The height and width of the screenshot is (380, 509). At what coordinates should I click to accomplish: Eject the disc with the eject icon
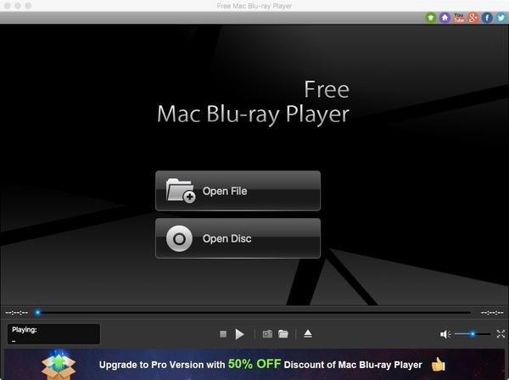tap(308, 333)
